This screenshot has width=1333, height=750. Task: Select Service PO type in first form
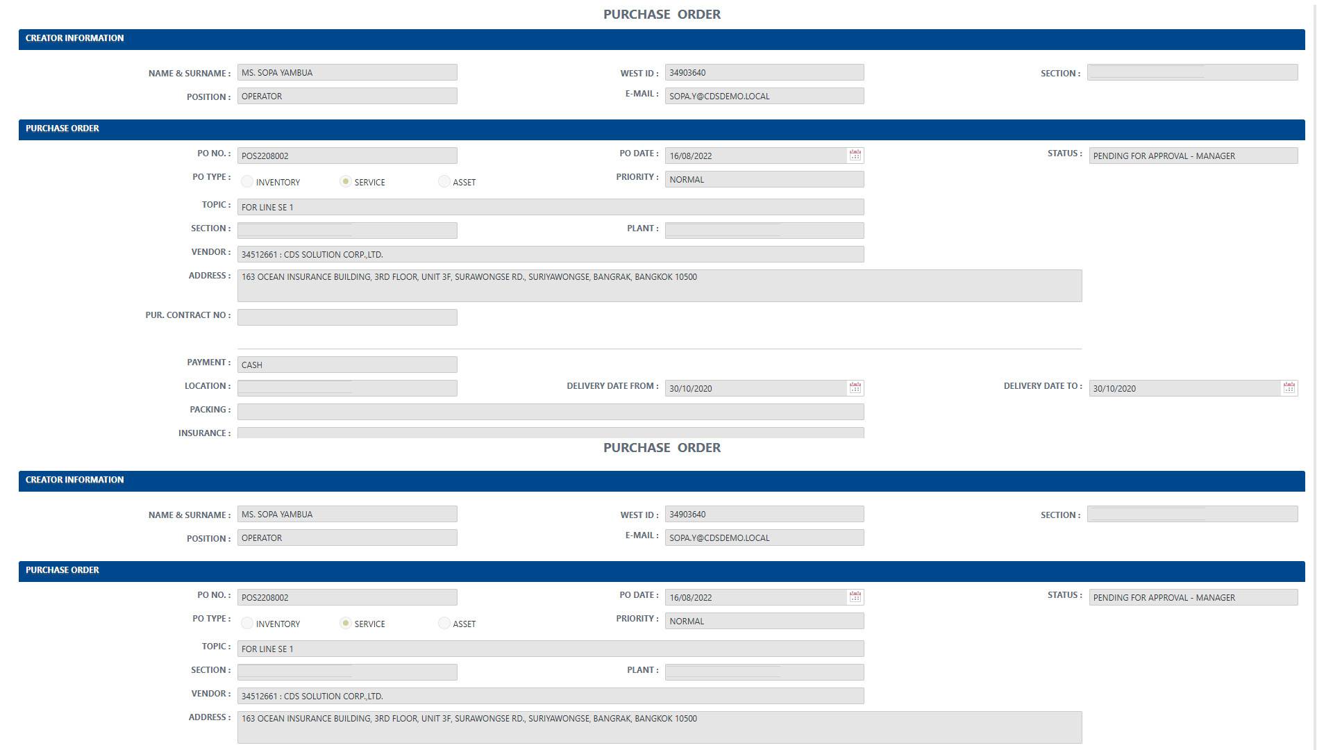pos(345,181)
